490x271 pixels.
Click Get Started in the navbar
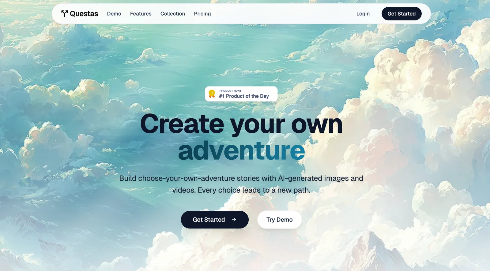point(401,14)
